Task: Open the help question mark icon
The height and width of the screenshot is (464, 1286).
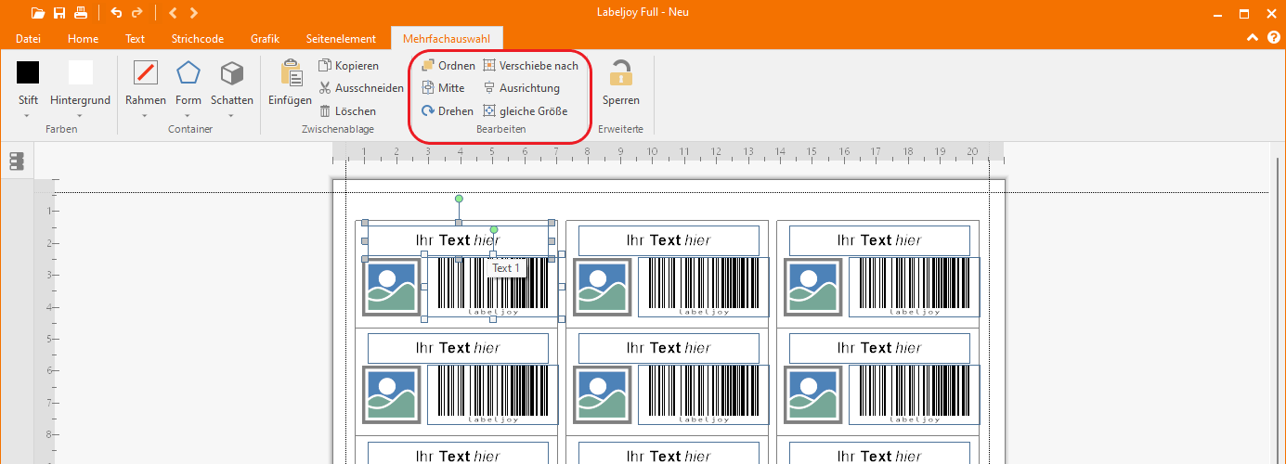Action: coord(1272,38)
